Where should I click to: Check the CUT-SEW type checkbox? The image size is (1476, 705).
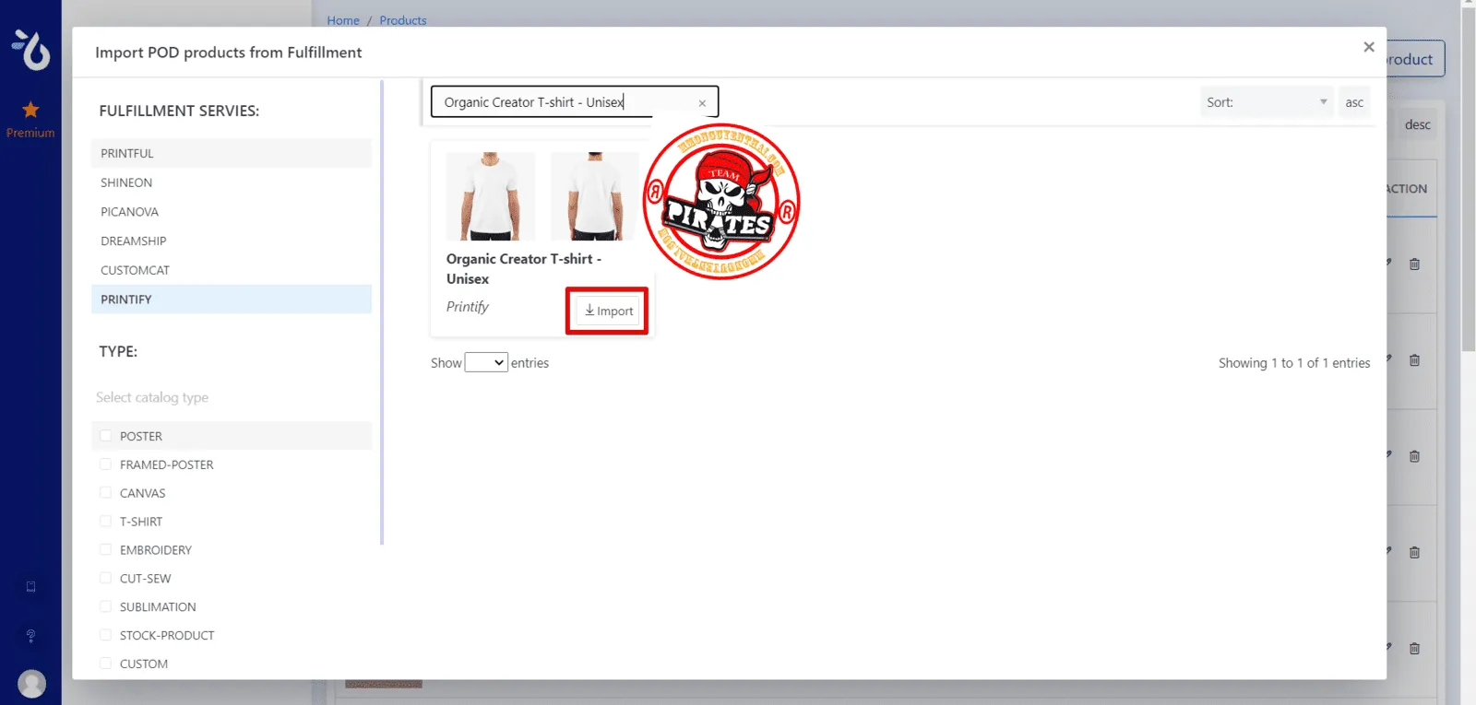pos(105,579)
